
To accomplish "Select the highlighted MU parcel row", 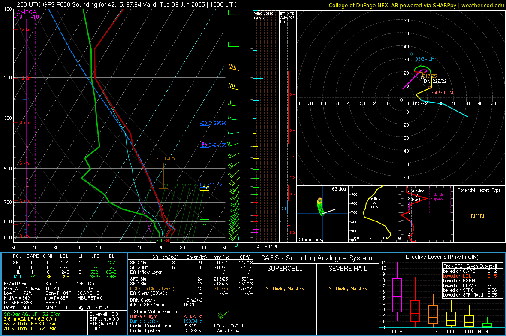I will (65, 277).
